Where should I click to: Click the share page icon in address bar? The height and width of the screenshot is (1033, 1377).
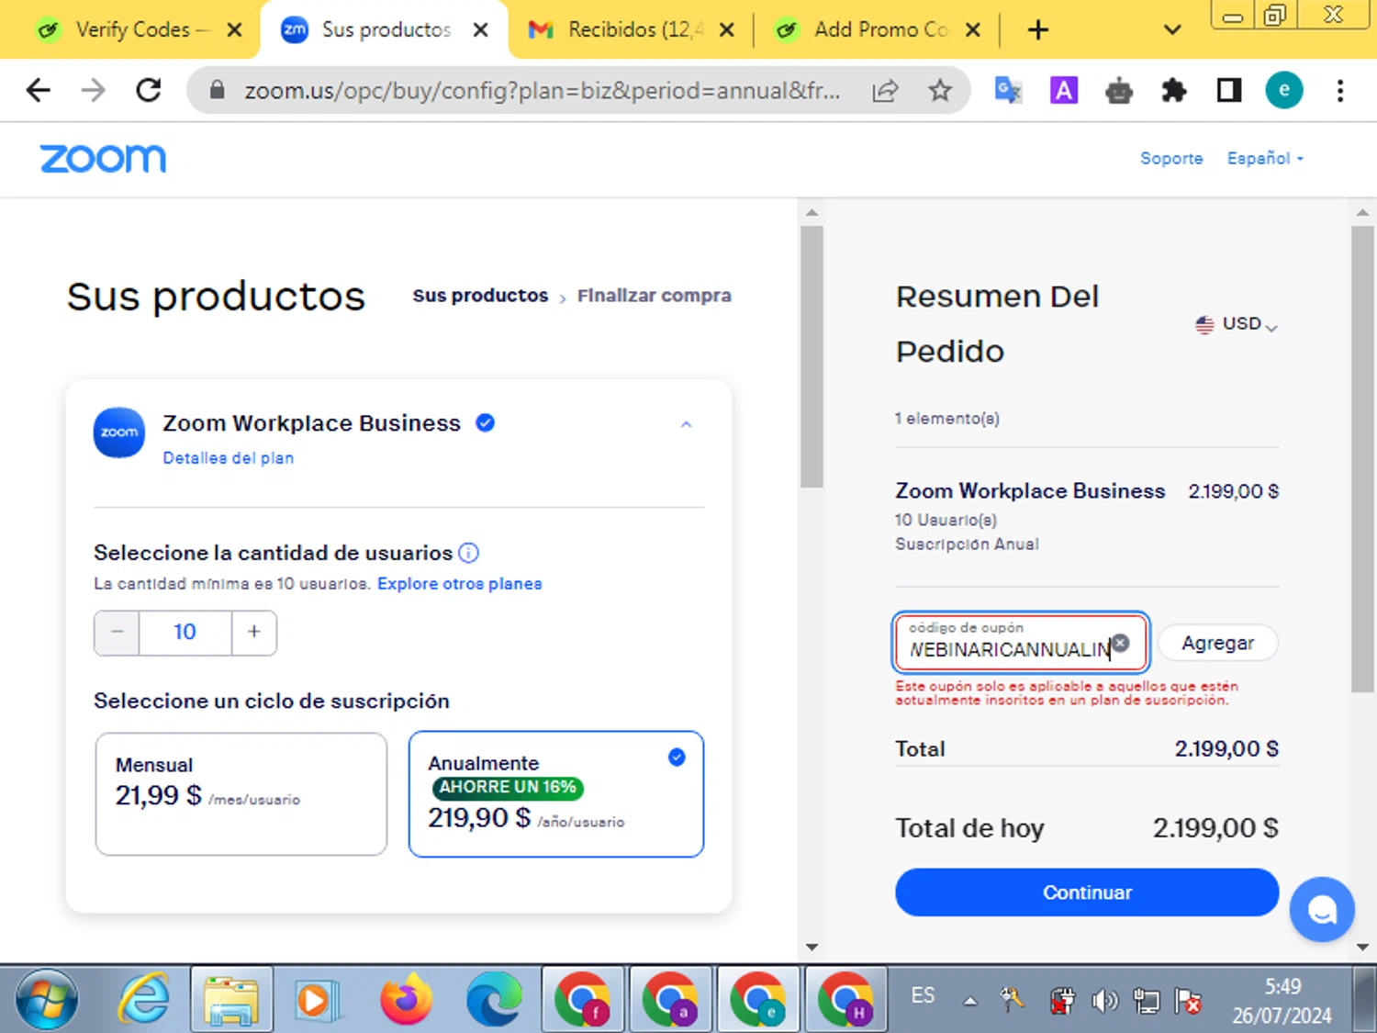coord(885,90)
